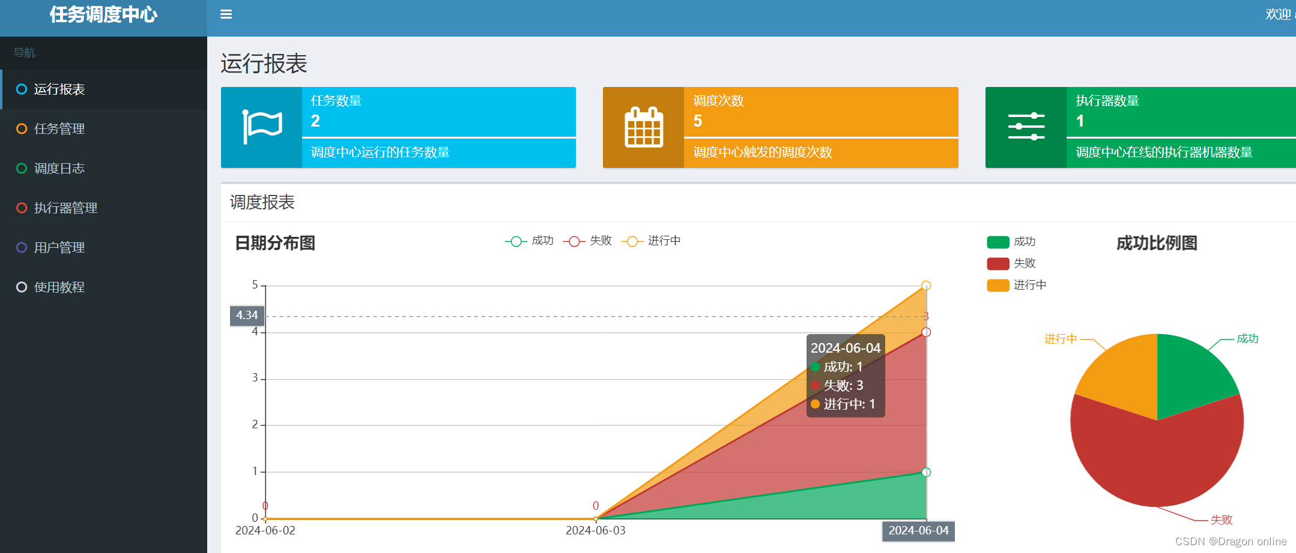Click the flag icon on 任务数量 card
1296x553 pixels.
pyautogui.click(x=262, y=127)
